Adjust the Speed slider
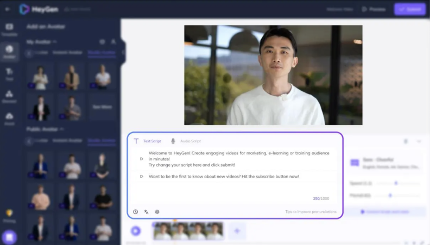Viewport: 430px width, 245px height. tap(396, 183)
